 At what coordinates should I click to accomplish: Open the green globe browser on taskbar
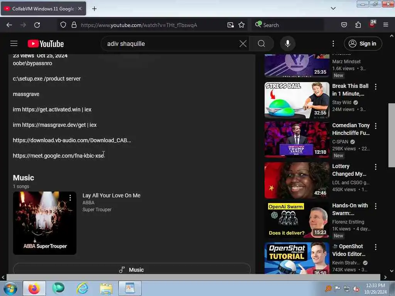click(x=59, y=288)
